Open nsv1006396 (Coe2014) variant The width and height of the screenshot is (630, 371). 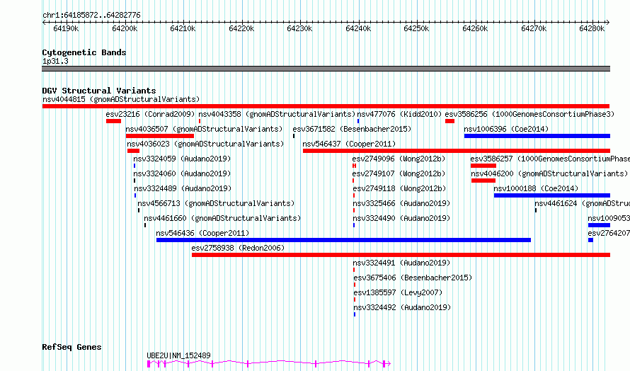tap(506, 129)
